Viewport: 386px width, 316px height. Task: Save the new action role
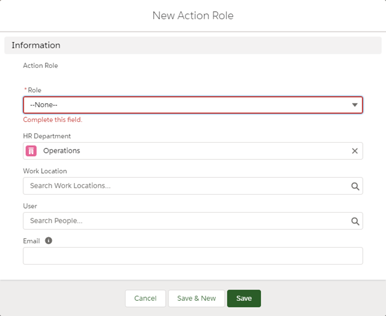[243, 298]
